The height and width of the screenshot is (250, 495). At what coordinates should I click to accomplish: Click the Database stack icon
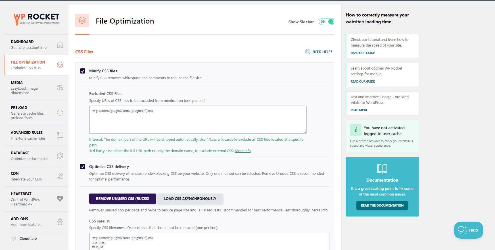pyautogui.click(x=60, y=156)
